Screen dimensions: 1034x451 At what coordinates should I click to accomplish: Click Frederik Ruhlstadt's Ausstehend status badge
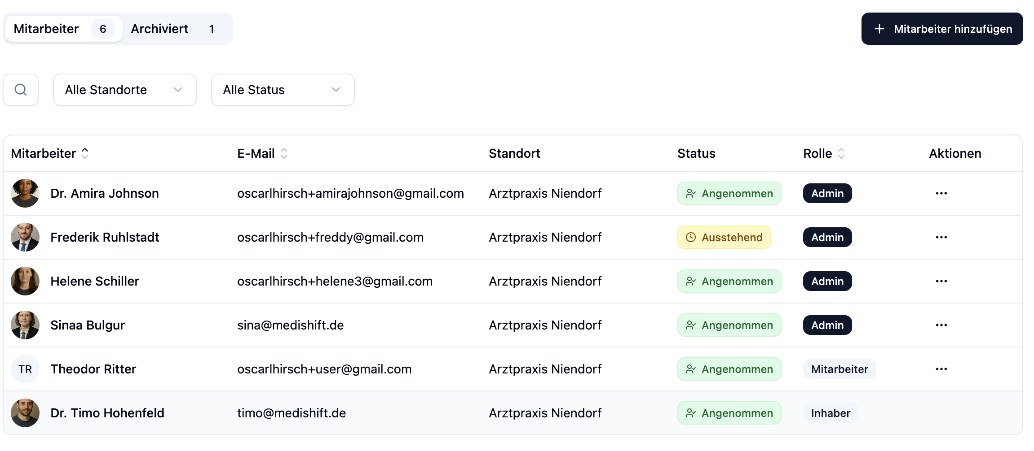click(724, 237)
